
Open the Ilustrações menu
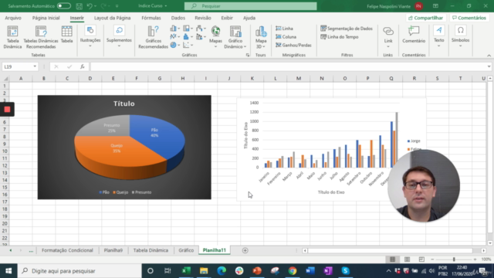90,36
